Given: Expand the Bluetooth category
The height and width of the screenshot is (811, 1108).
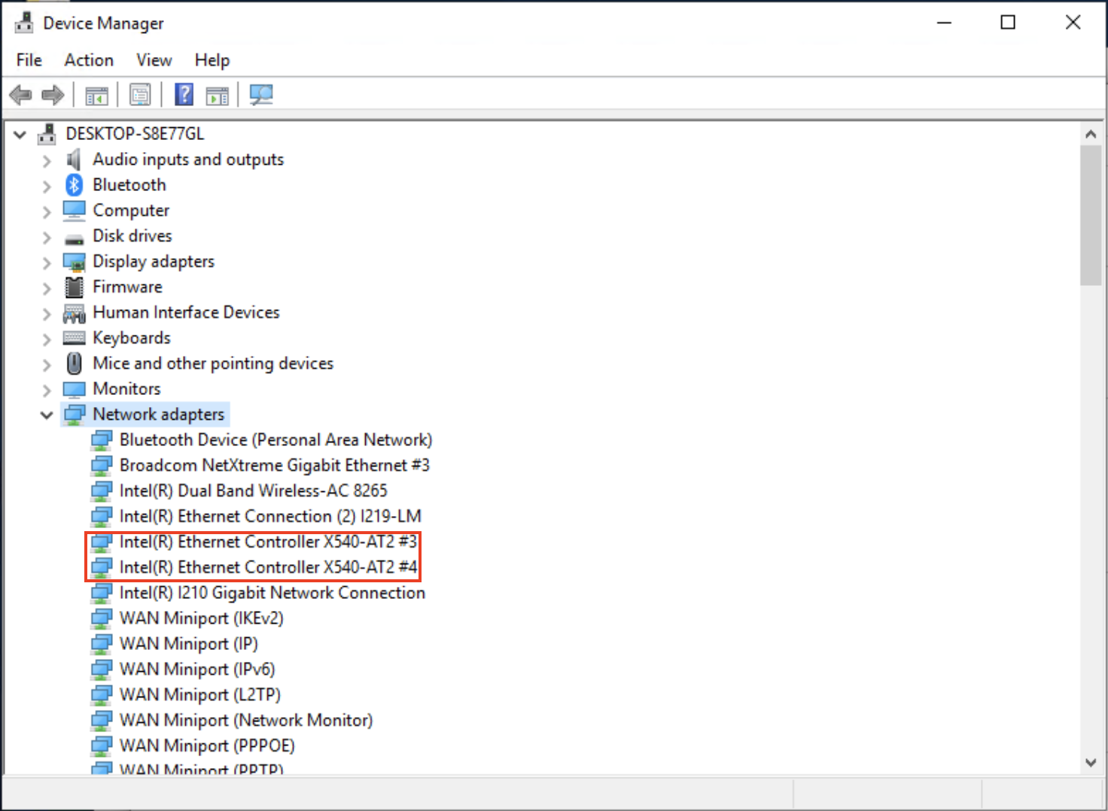Looking at the screenshot, I should click(x=47, y=186).
